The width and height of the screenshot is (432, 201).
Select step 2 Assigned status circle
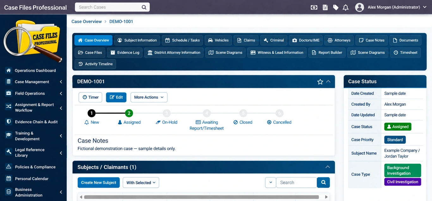[129, 113]
